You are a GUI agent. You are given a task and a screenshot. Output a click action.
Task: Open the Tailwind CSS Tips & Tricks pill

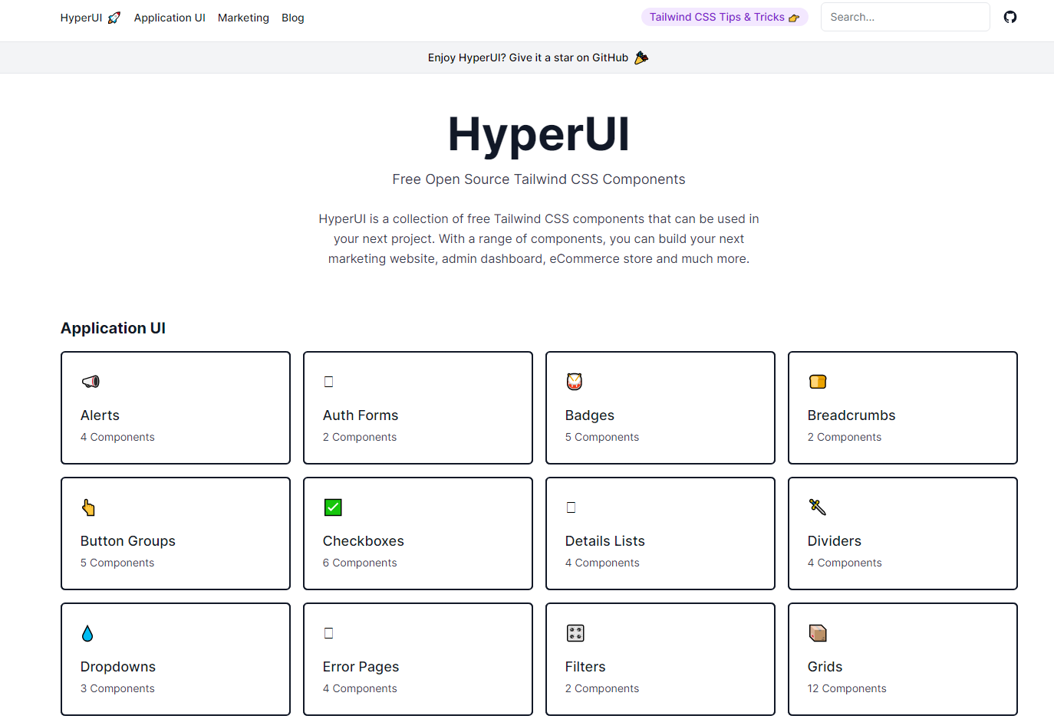724,17
